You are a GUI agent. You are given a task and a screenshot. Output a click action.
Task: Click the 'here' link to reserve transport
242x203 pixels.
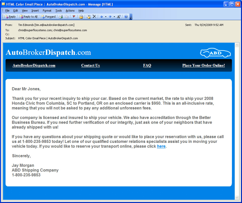coord(161,146)
